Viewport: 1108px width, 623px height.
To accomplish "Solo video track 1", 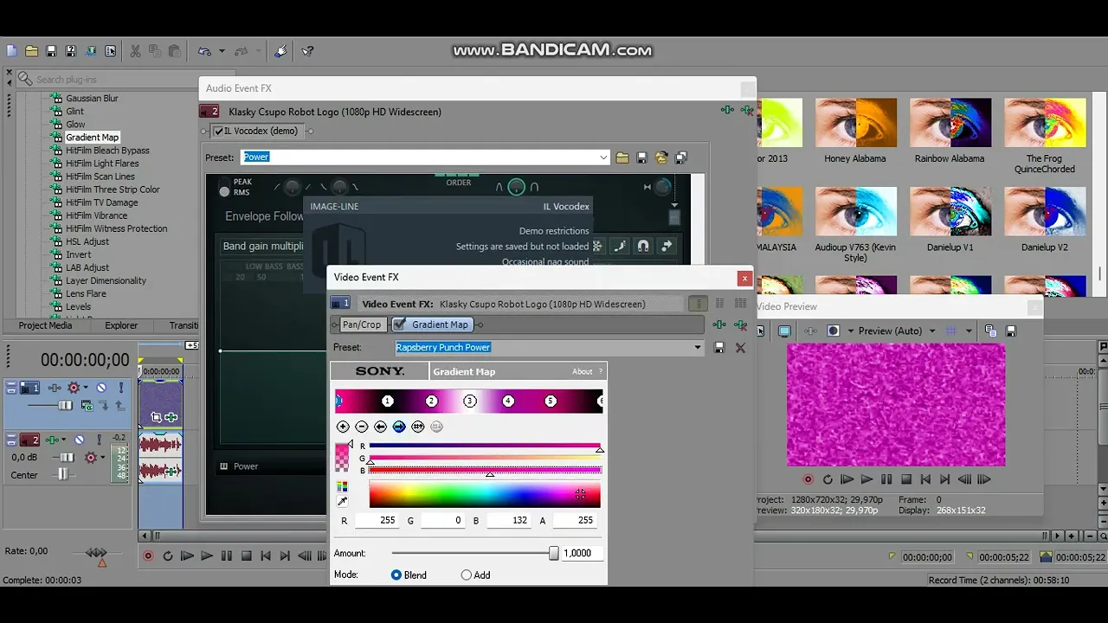I will click(120, 388).
